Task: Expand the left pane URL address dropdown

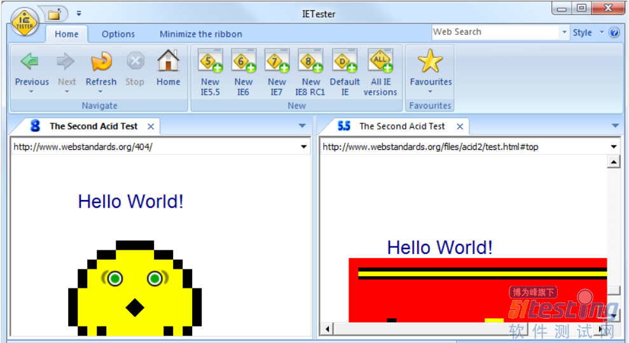Action: point(304,147)
